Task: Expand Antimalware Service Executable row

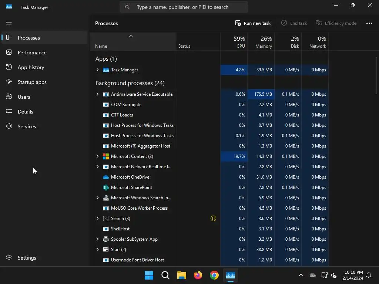Action: click(x=97, y=94)
